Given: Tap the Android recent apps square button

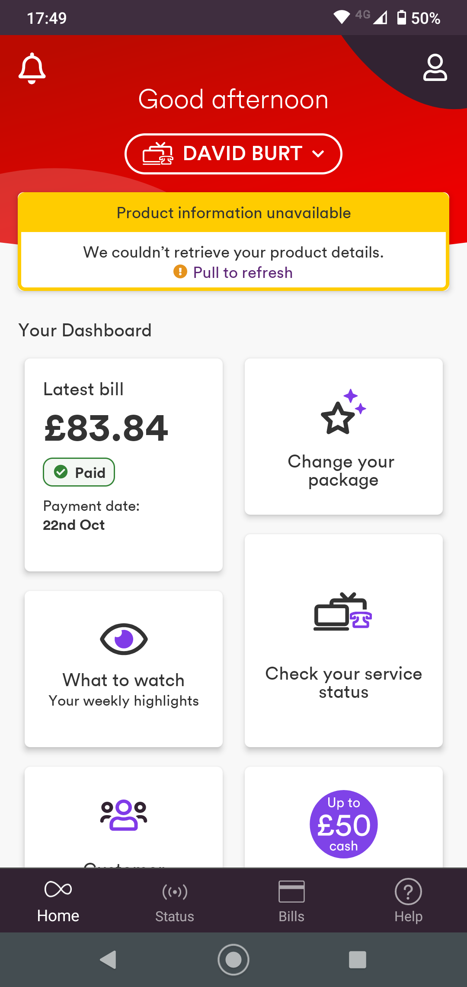Looking at the screenshot, I should click(x=358, y=960).
